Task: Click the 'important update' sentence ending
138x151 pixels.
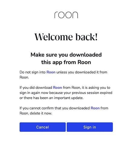Action: point(69,98)
